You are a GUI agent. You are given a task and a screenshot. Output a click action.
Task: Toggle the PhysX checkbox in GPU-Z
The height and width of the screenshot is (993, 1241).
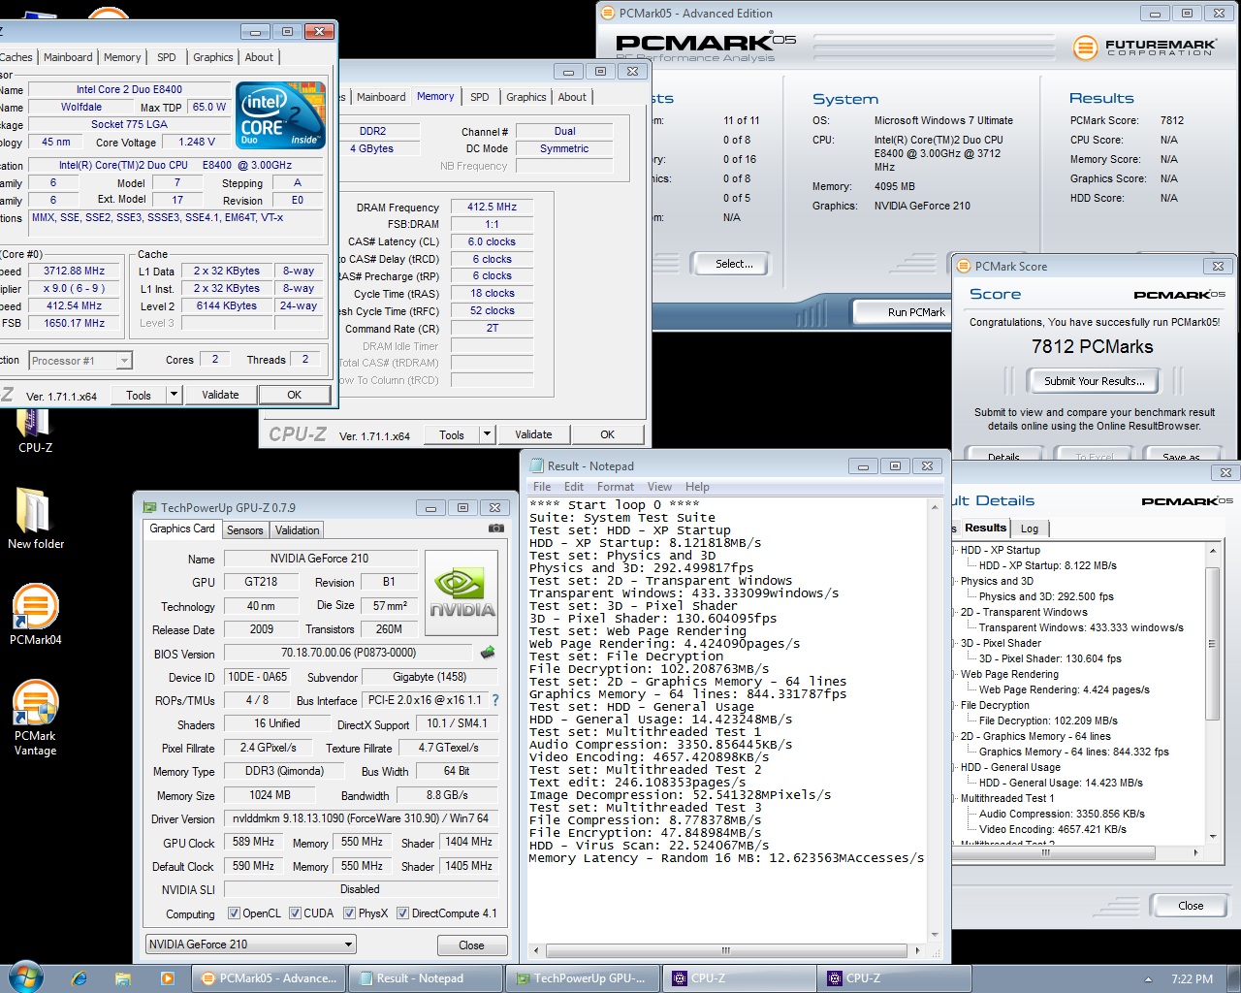350,913
